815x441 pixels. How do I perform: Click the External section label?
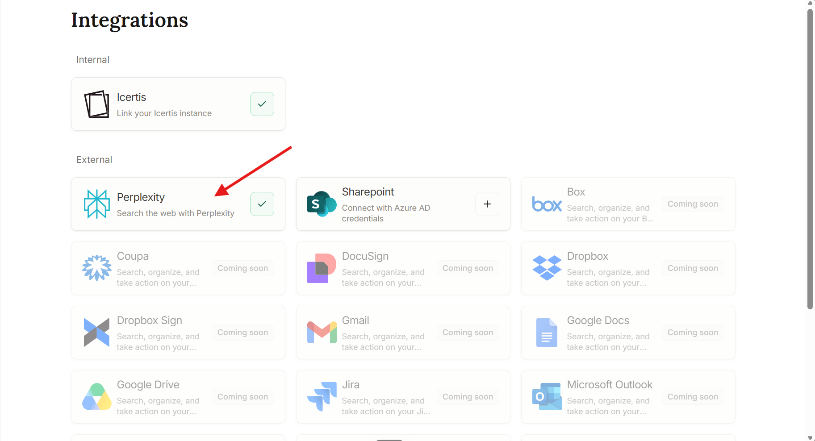click(x=94, y=160)
